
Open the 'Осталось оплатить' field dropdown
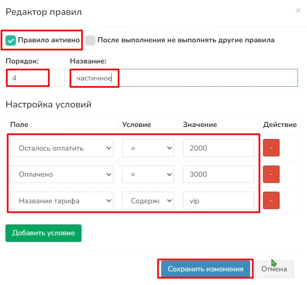[x=61, y=148]
